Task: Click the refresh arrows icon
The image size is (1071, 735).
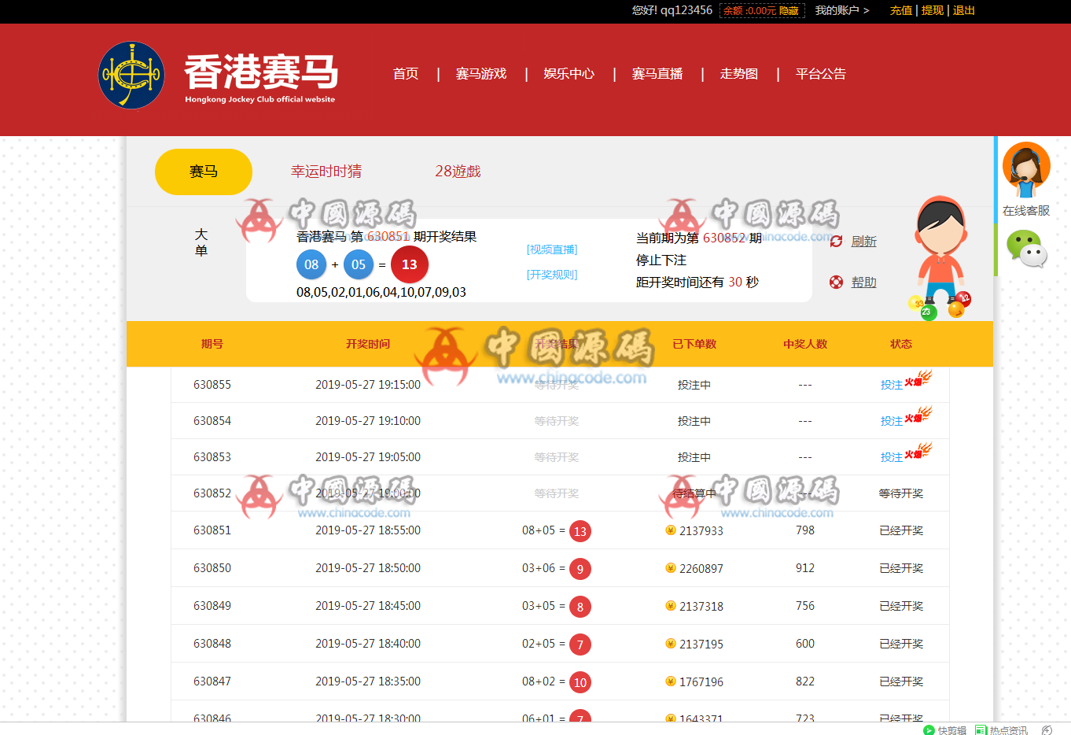Action: [836, 242]
